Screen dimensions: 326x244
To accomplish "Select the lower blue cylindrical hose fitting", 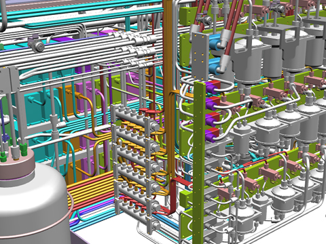I will click(x=215, y=66).
